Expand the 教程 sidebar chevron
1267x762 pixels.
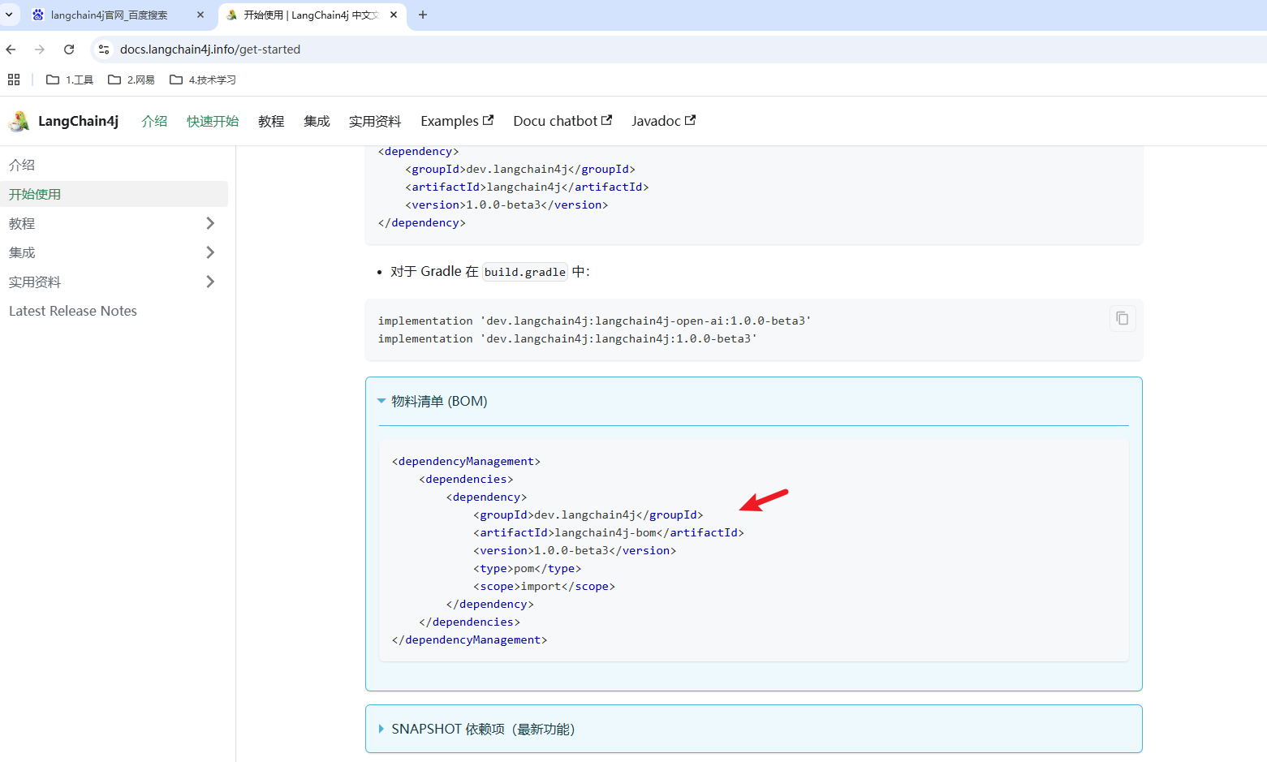point(210,223)
